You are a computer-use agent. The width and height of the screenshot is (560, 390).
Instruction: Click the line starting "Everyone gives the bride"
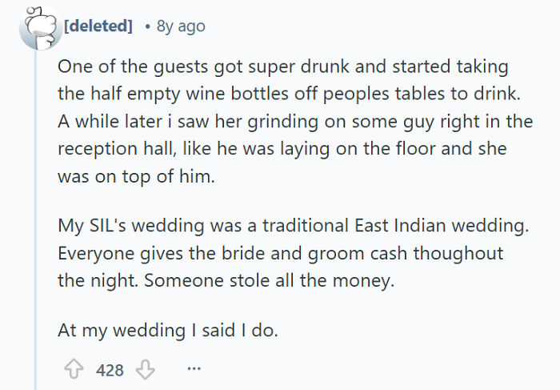coord(280,254)
